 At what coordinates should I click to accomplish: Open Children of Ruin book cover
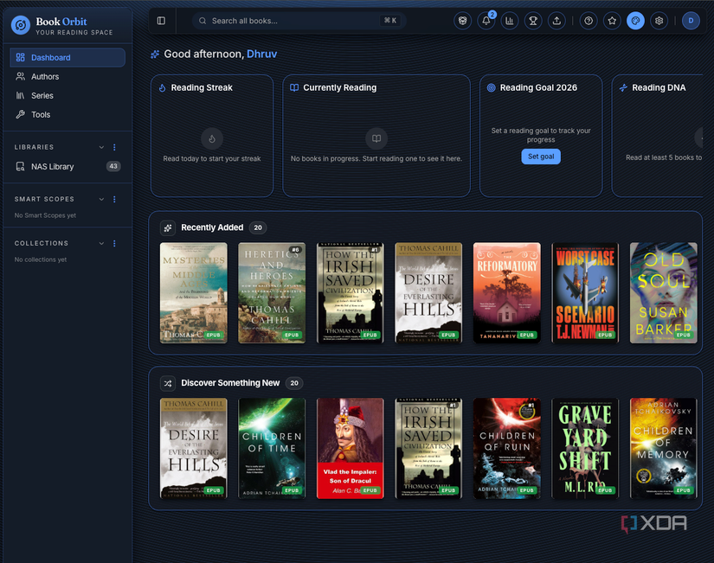pos(507,448)
